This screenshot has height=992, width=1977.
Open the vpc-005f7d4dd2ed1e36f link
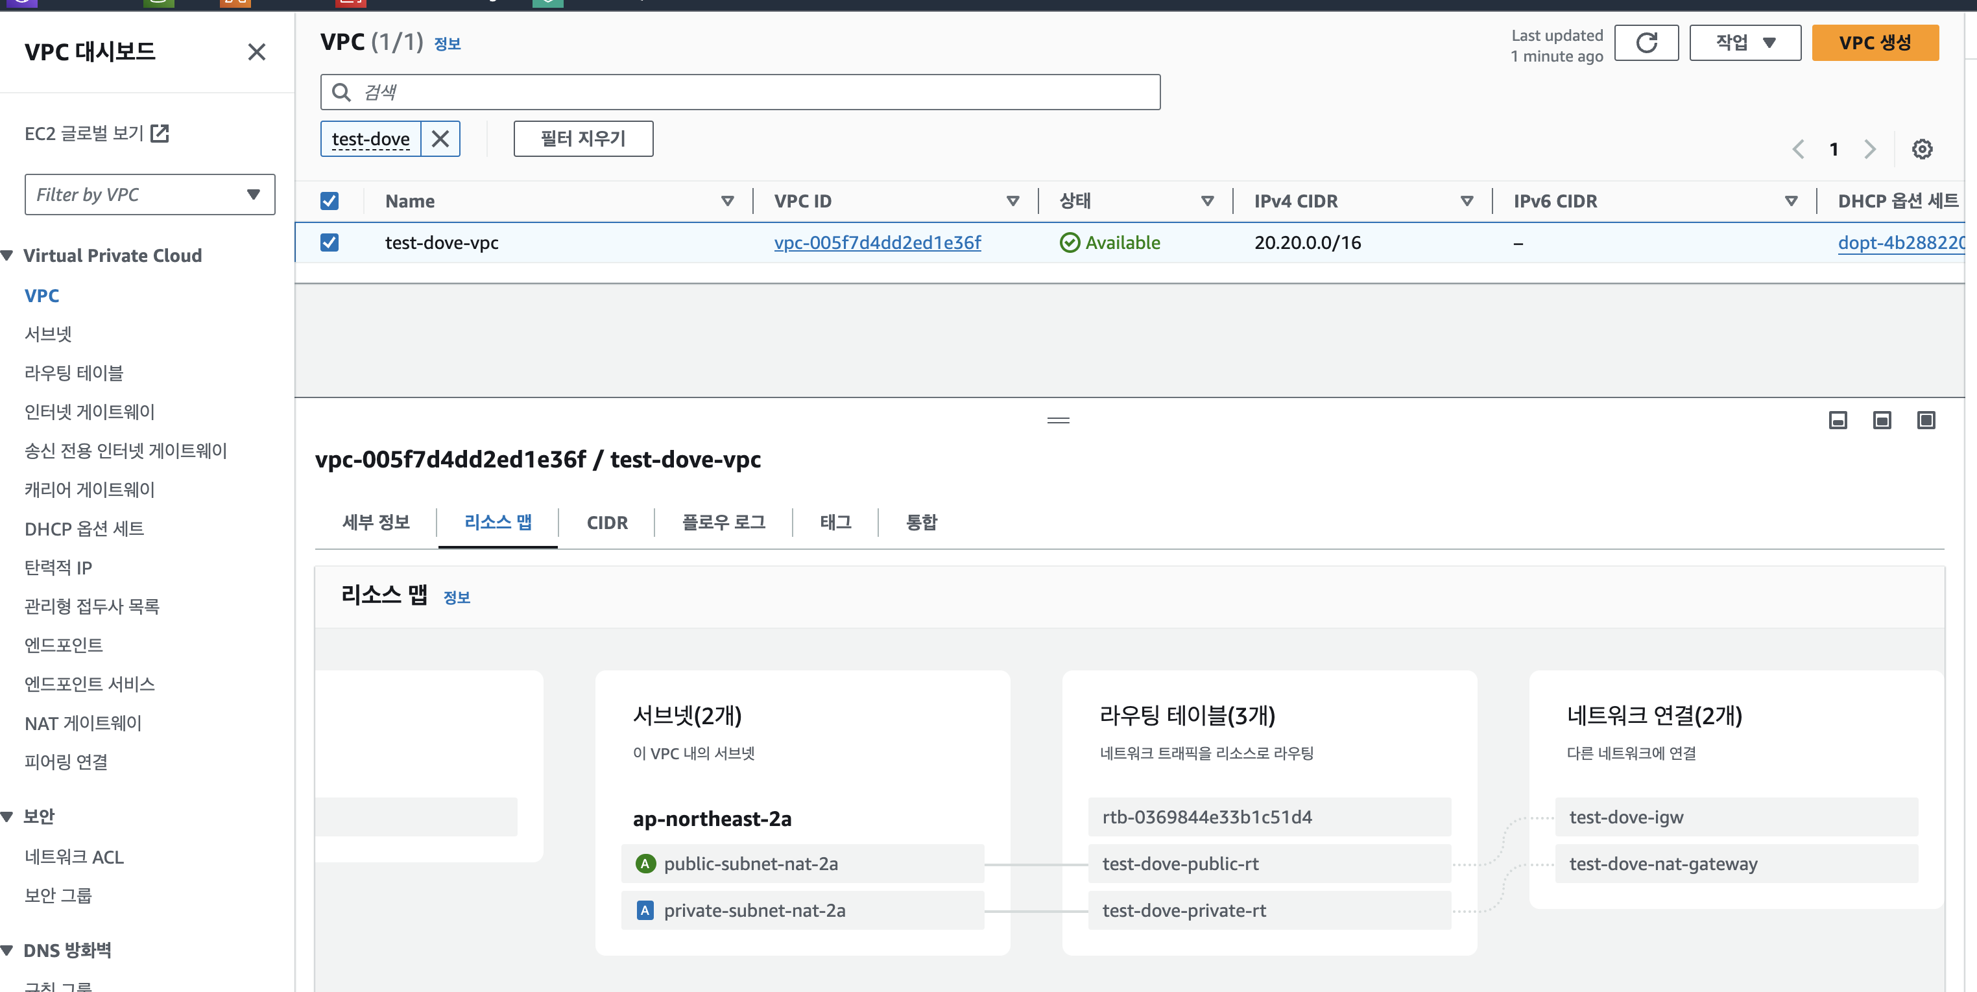tap(876, 242)
